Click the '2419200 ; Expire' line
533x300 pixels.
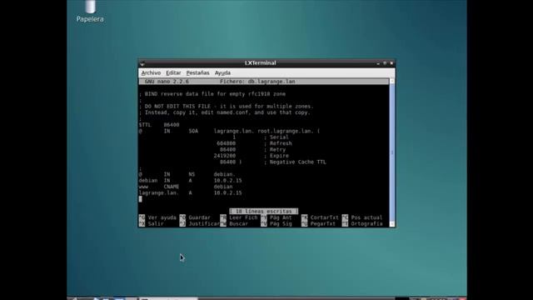[252, 156]
